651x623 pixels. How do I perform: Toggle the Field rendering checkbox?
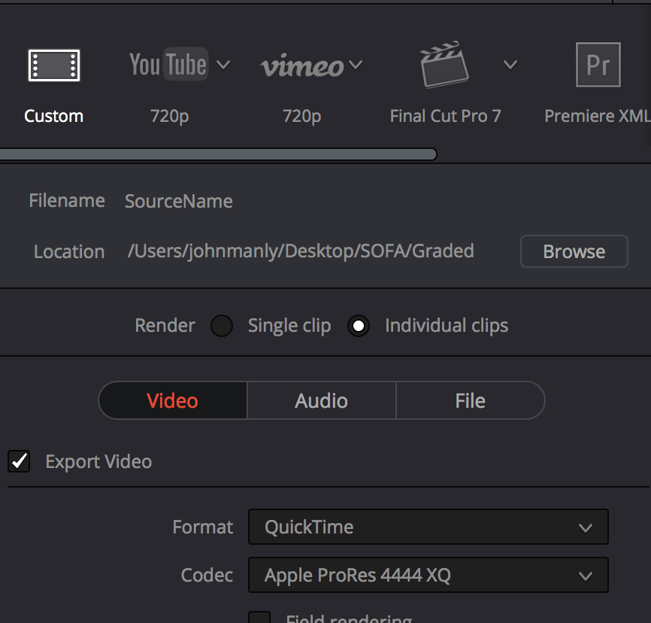[259, 618]
